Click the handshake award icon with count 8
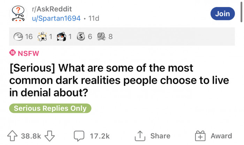The height and width of the screenshot is (145, 244). point(101,36)
